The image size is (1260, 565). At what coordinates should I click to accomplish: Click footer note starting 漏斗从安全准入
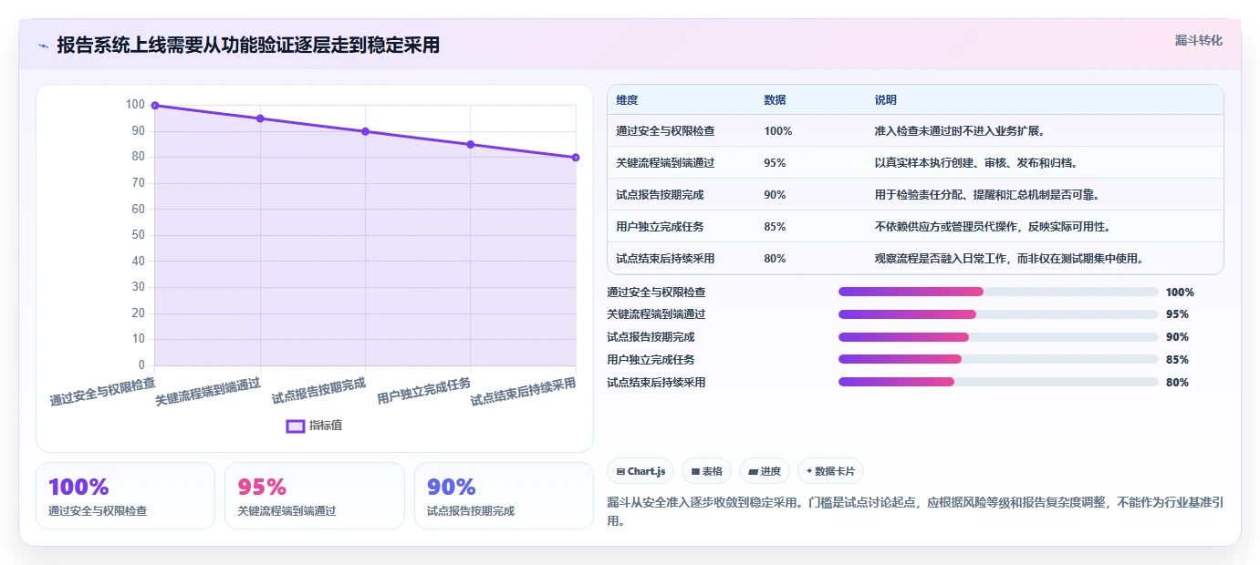[914, 511]
